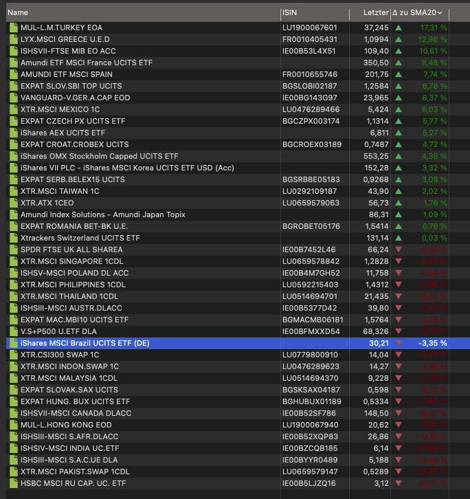Select MUL-L.HONG KONG EOD name
Image resolution: width=470 pixels, height=499 pixels.
66,425
